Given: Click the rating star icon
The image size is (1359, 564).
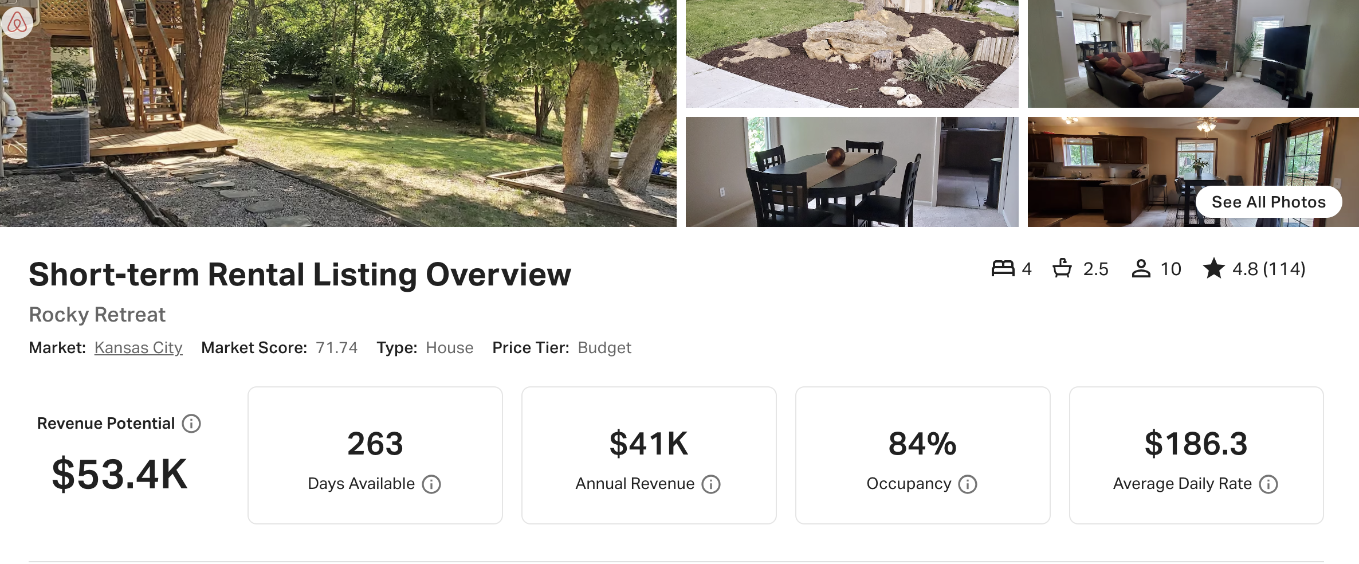Looking at the screenshot, I should [1213, 269].
